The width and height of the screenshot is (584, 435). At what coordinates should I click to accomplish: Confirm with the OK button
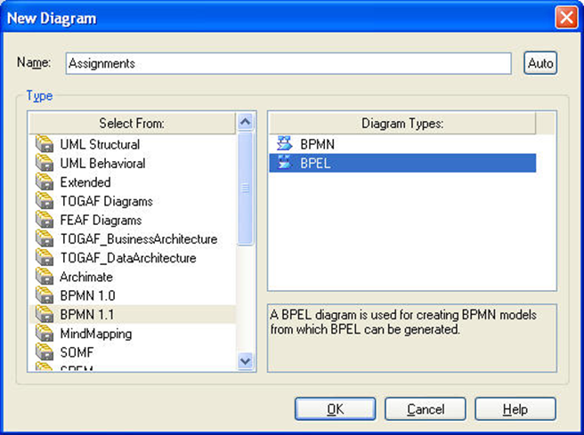(x=336, y=409)
